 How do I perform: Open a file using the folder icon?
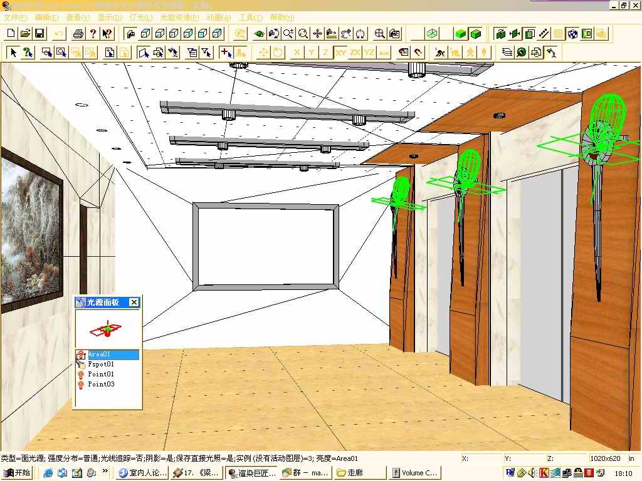25,34
